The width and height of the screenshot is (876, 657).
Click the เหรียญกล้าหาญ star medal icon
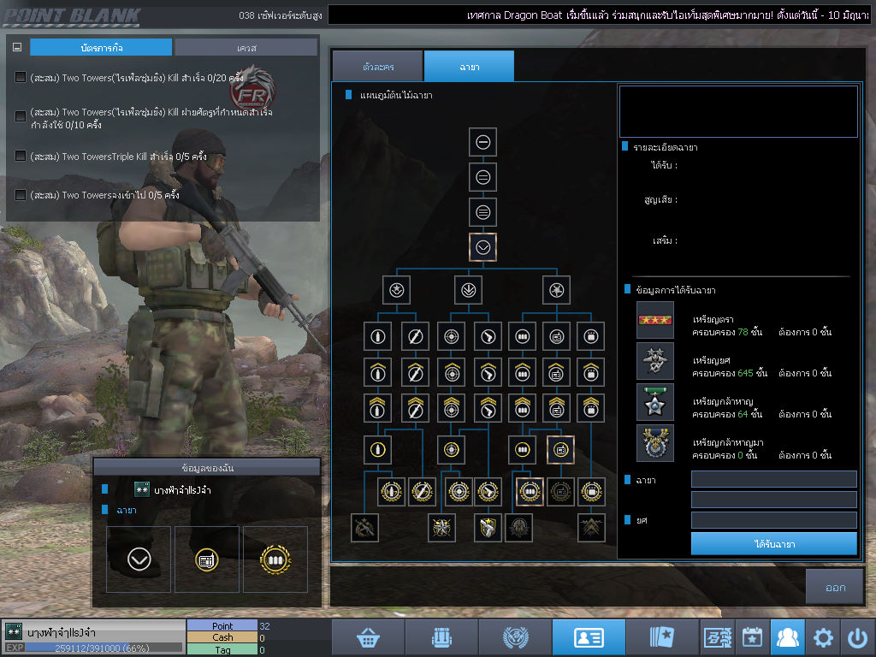[x=654, y=402]
